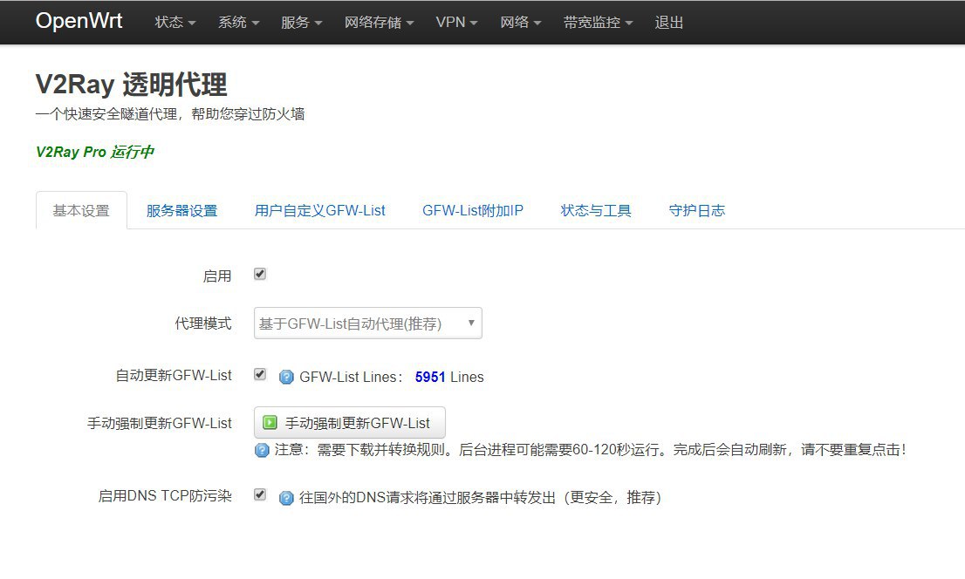This screenshot has height=579, width=965.
Task: Switch to the 服务器设置 tab
Action: coord(181,210)
